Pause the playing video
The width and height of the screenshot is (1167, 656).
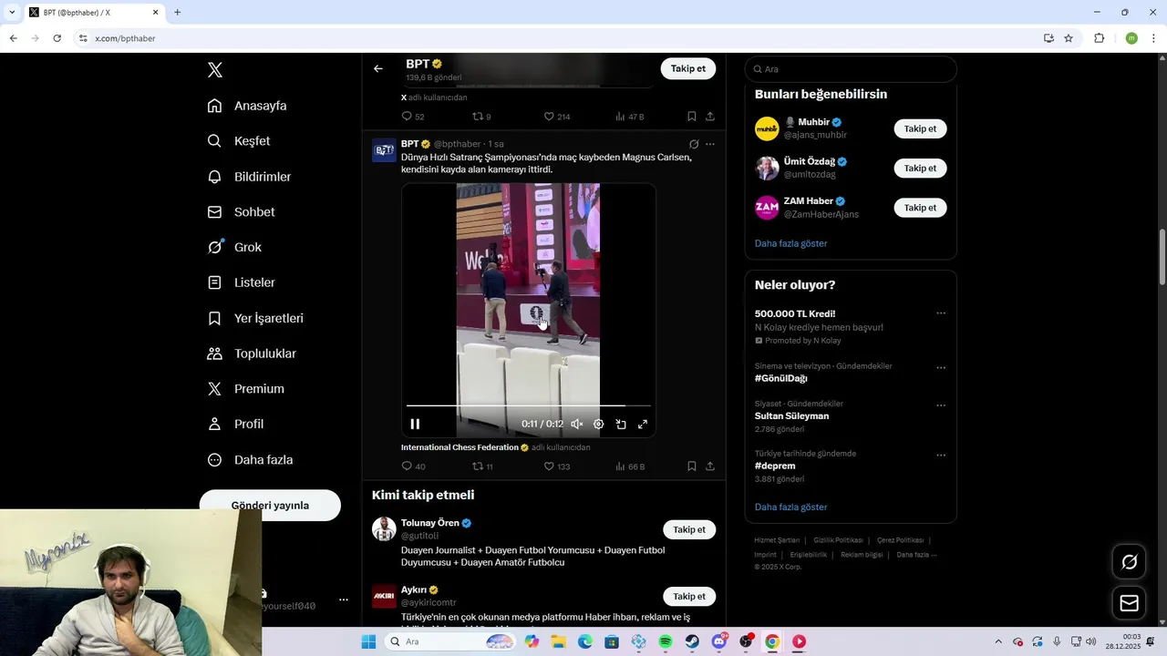tap(415, 424)
